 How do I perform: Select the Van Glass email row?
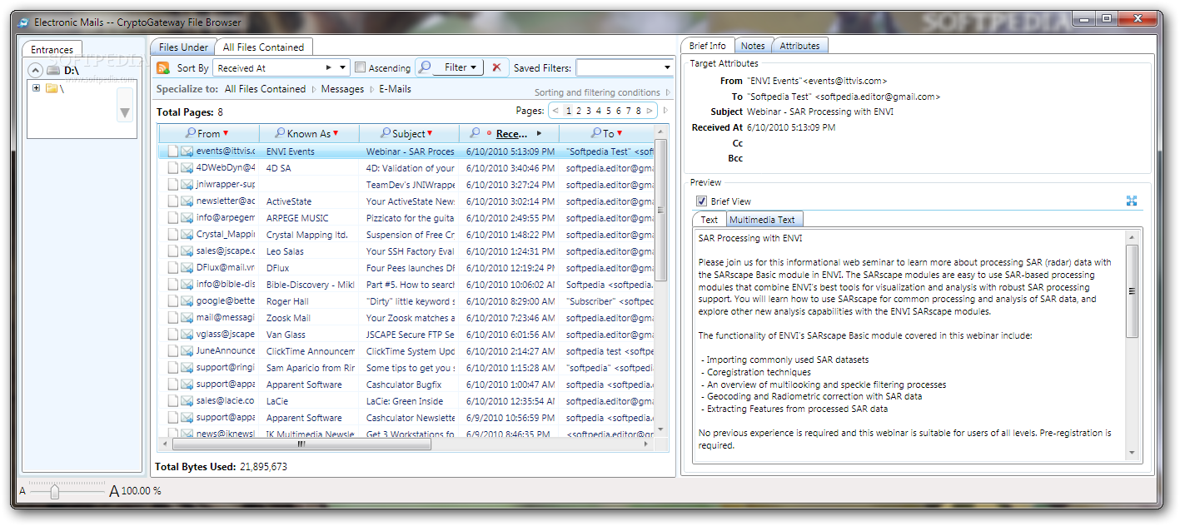coord(406,335)
